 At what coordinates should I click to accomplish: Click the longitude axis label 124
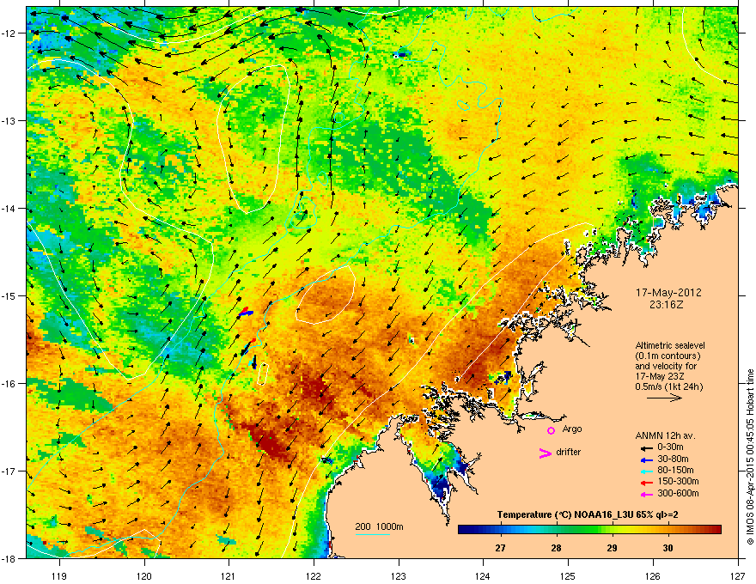coord(483,575)
